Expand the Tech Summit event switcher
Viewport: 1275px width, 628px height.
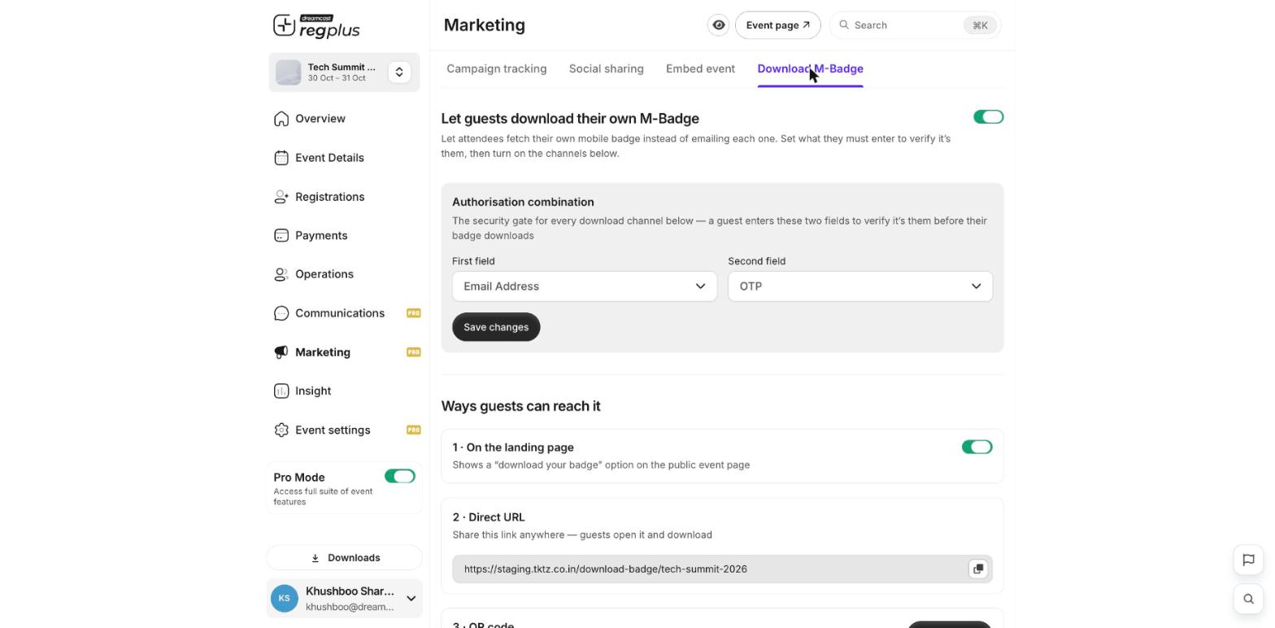coord(399,72)
